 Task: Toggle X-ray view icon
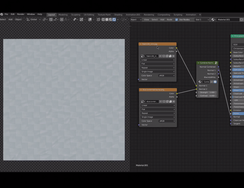click(x=98, y=20)
